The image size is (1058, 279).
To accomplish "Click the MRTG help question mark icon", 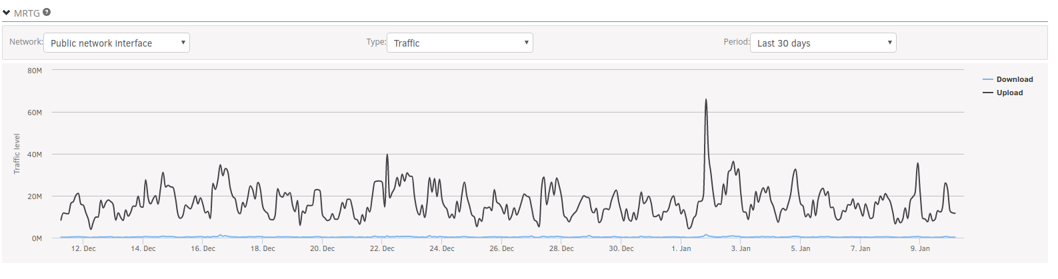I will click(47, 12).
